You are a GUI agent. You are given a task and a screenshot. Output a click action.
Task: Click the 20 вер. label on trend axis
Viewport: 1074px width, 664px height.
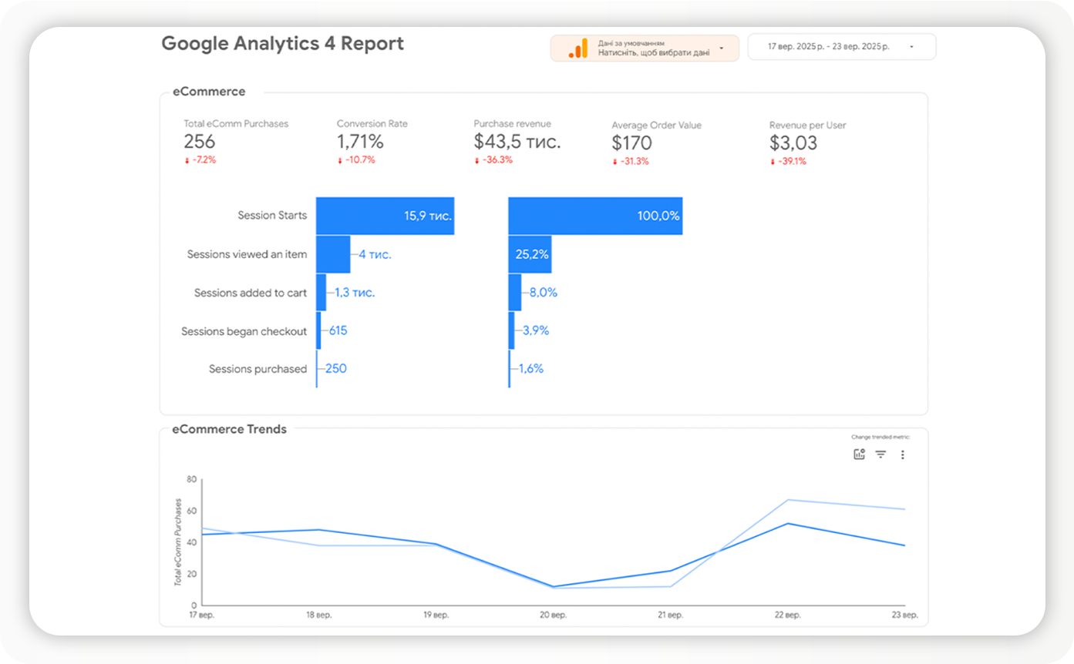tap(553, 615)
